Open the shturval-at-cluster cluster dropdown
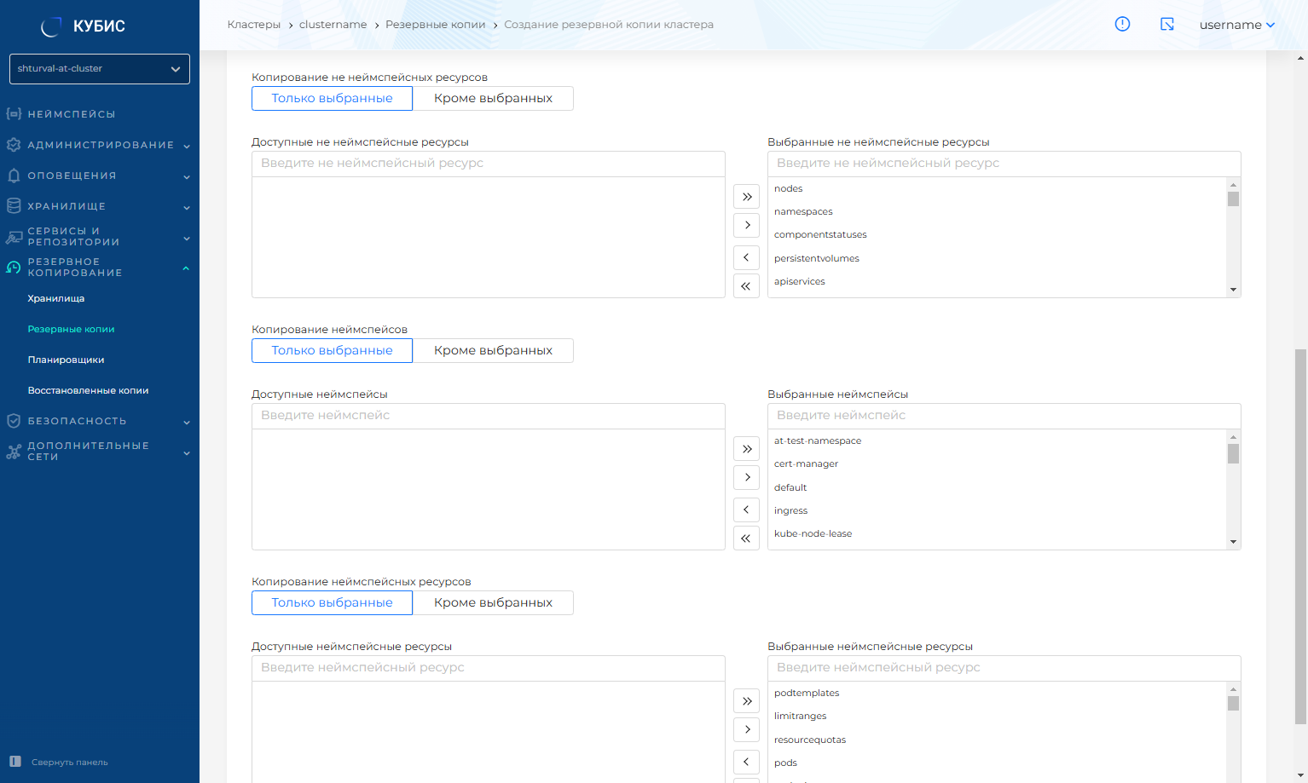This screenshot has width=1308, height=783. pos(100,69)
